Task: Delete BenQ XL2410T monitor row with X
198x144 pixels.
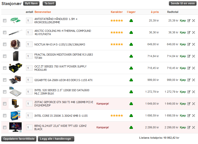Action: pos(193,127)
